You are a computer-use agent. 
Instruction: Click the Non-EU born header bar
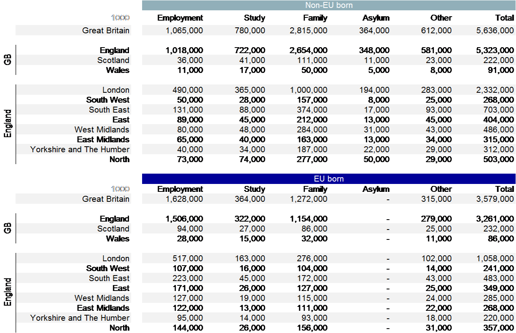tap(329, 5)
